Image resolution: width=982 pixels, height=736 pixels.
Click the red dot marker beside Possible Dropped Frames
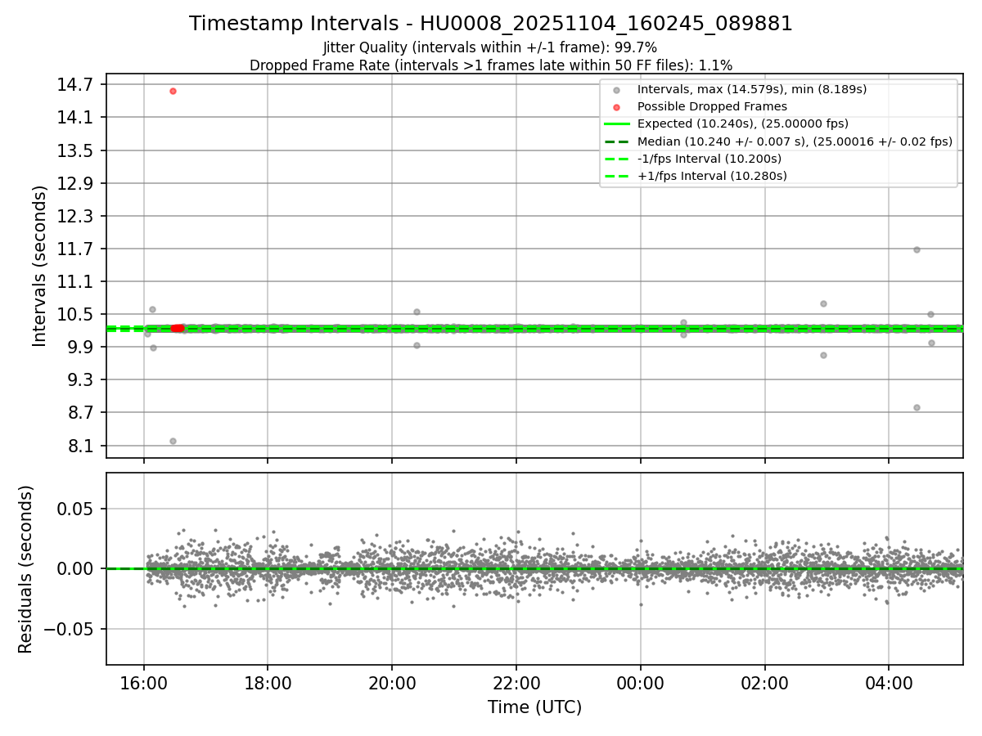pos(617,107)
